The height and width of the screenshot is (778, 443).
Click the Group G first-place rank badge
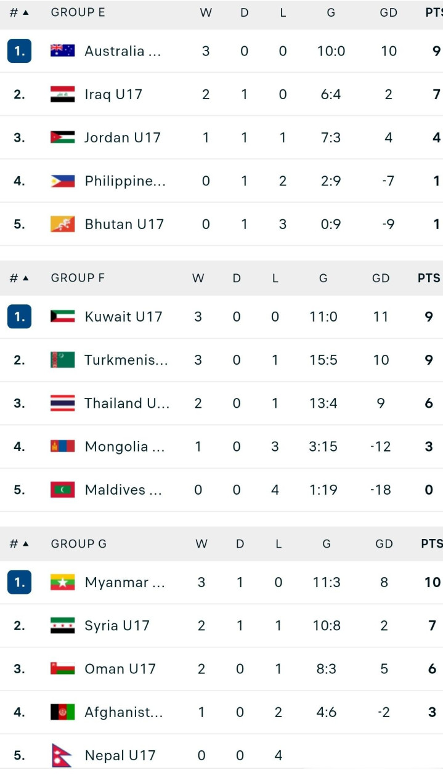click(19, 582)
